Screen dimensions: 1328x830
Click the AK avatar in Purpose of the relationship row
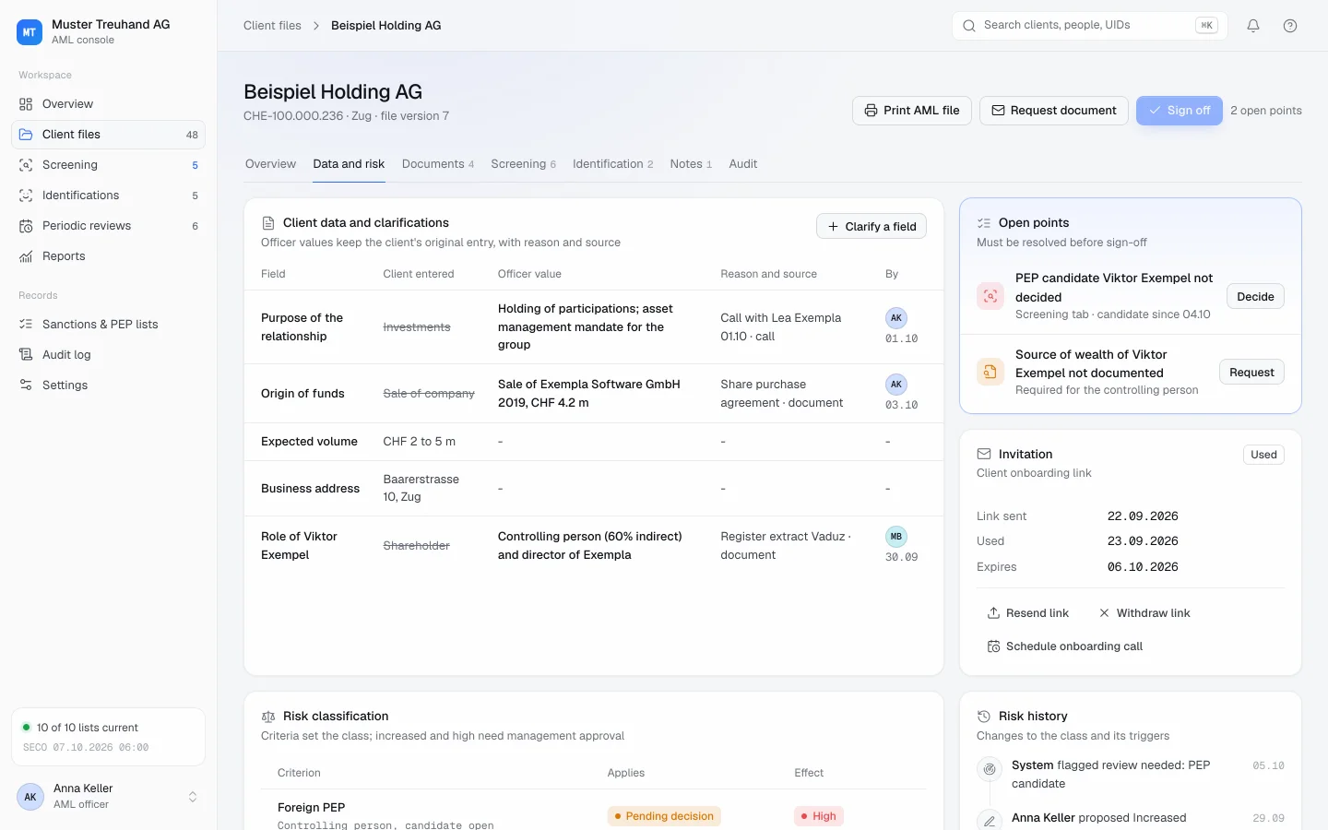coord(896,317)
